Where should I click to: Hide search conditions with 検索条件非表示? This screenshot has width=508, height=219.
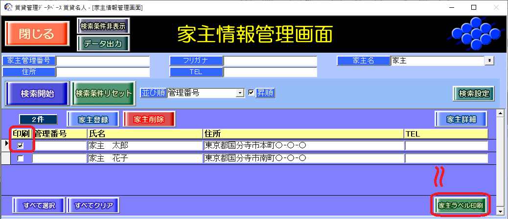tap(103, 26)
